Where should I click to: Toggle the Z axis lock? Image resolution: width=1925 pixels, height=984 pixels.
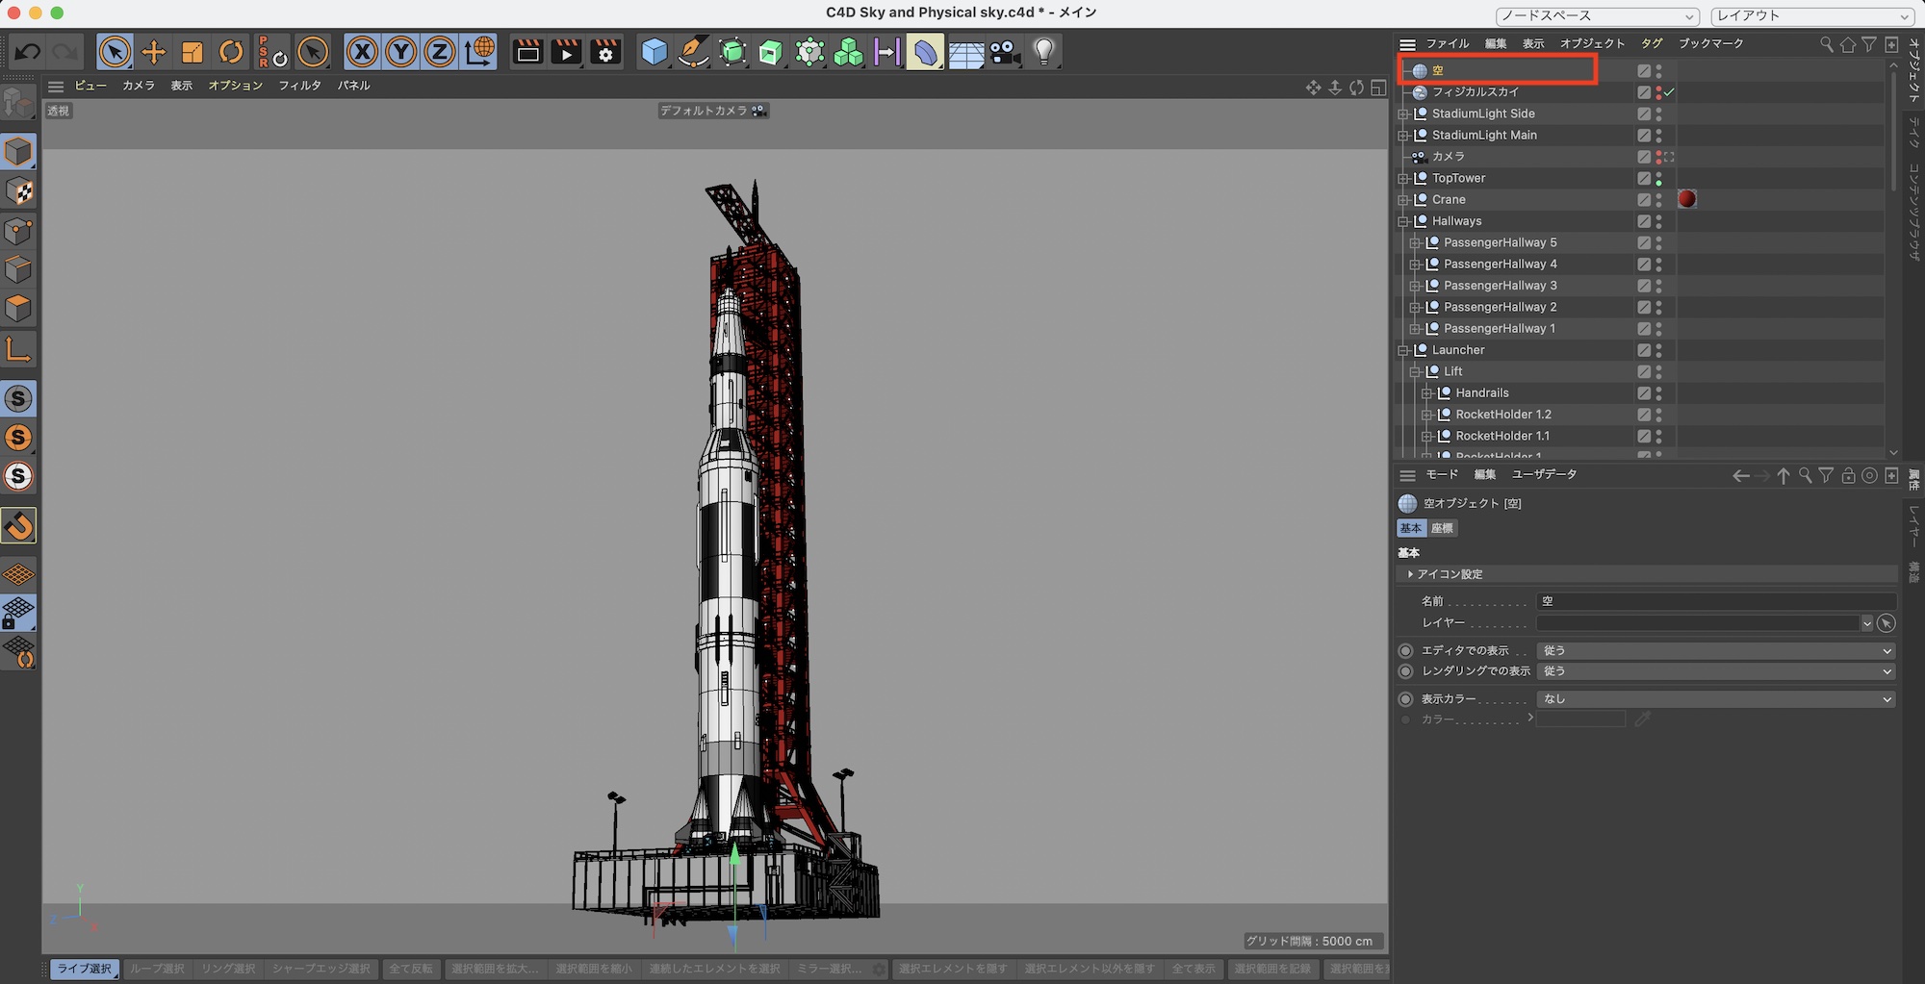tap(440, 52)
